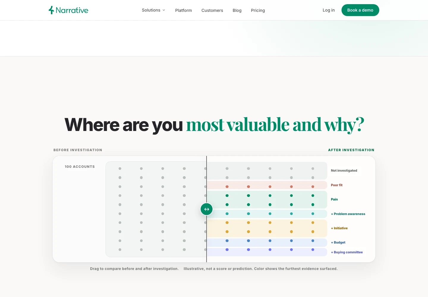
Task: Select the + Initiative legend label
Action: pyautogui.click(x=339, y=228)
